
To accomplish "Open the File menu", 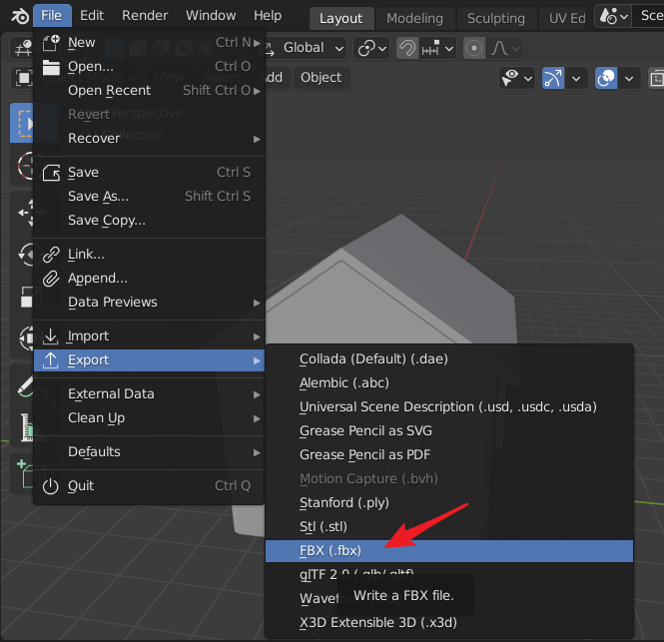I will tap(52, 16).
